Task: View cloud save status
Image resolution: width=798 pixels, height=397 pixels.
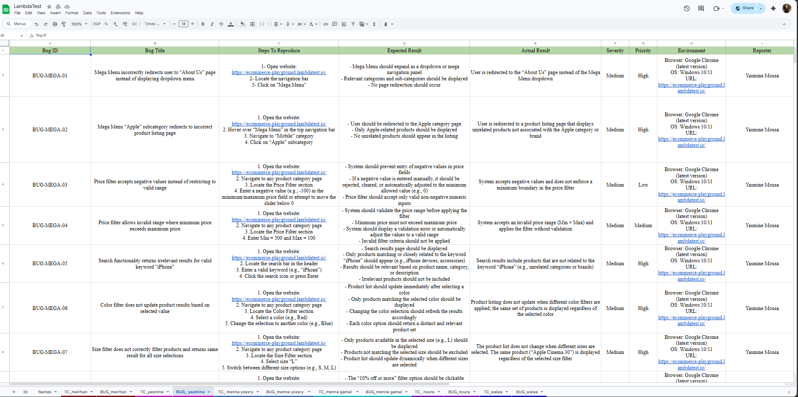Action: (x=67, y=7)
